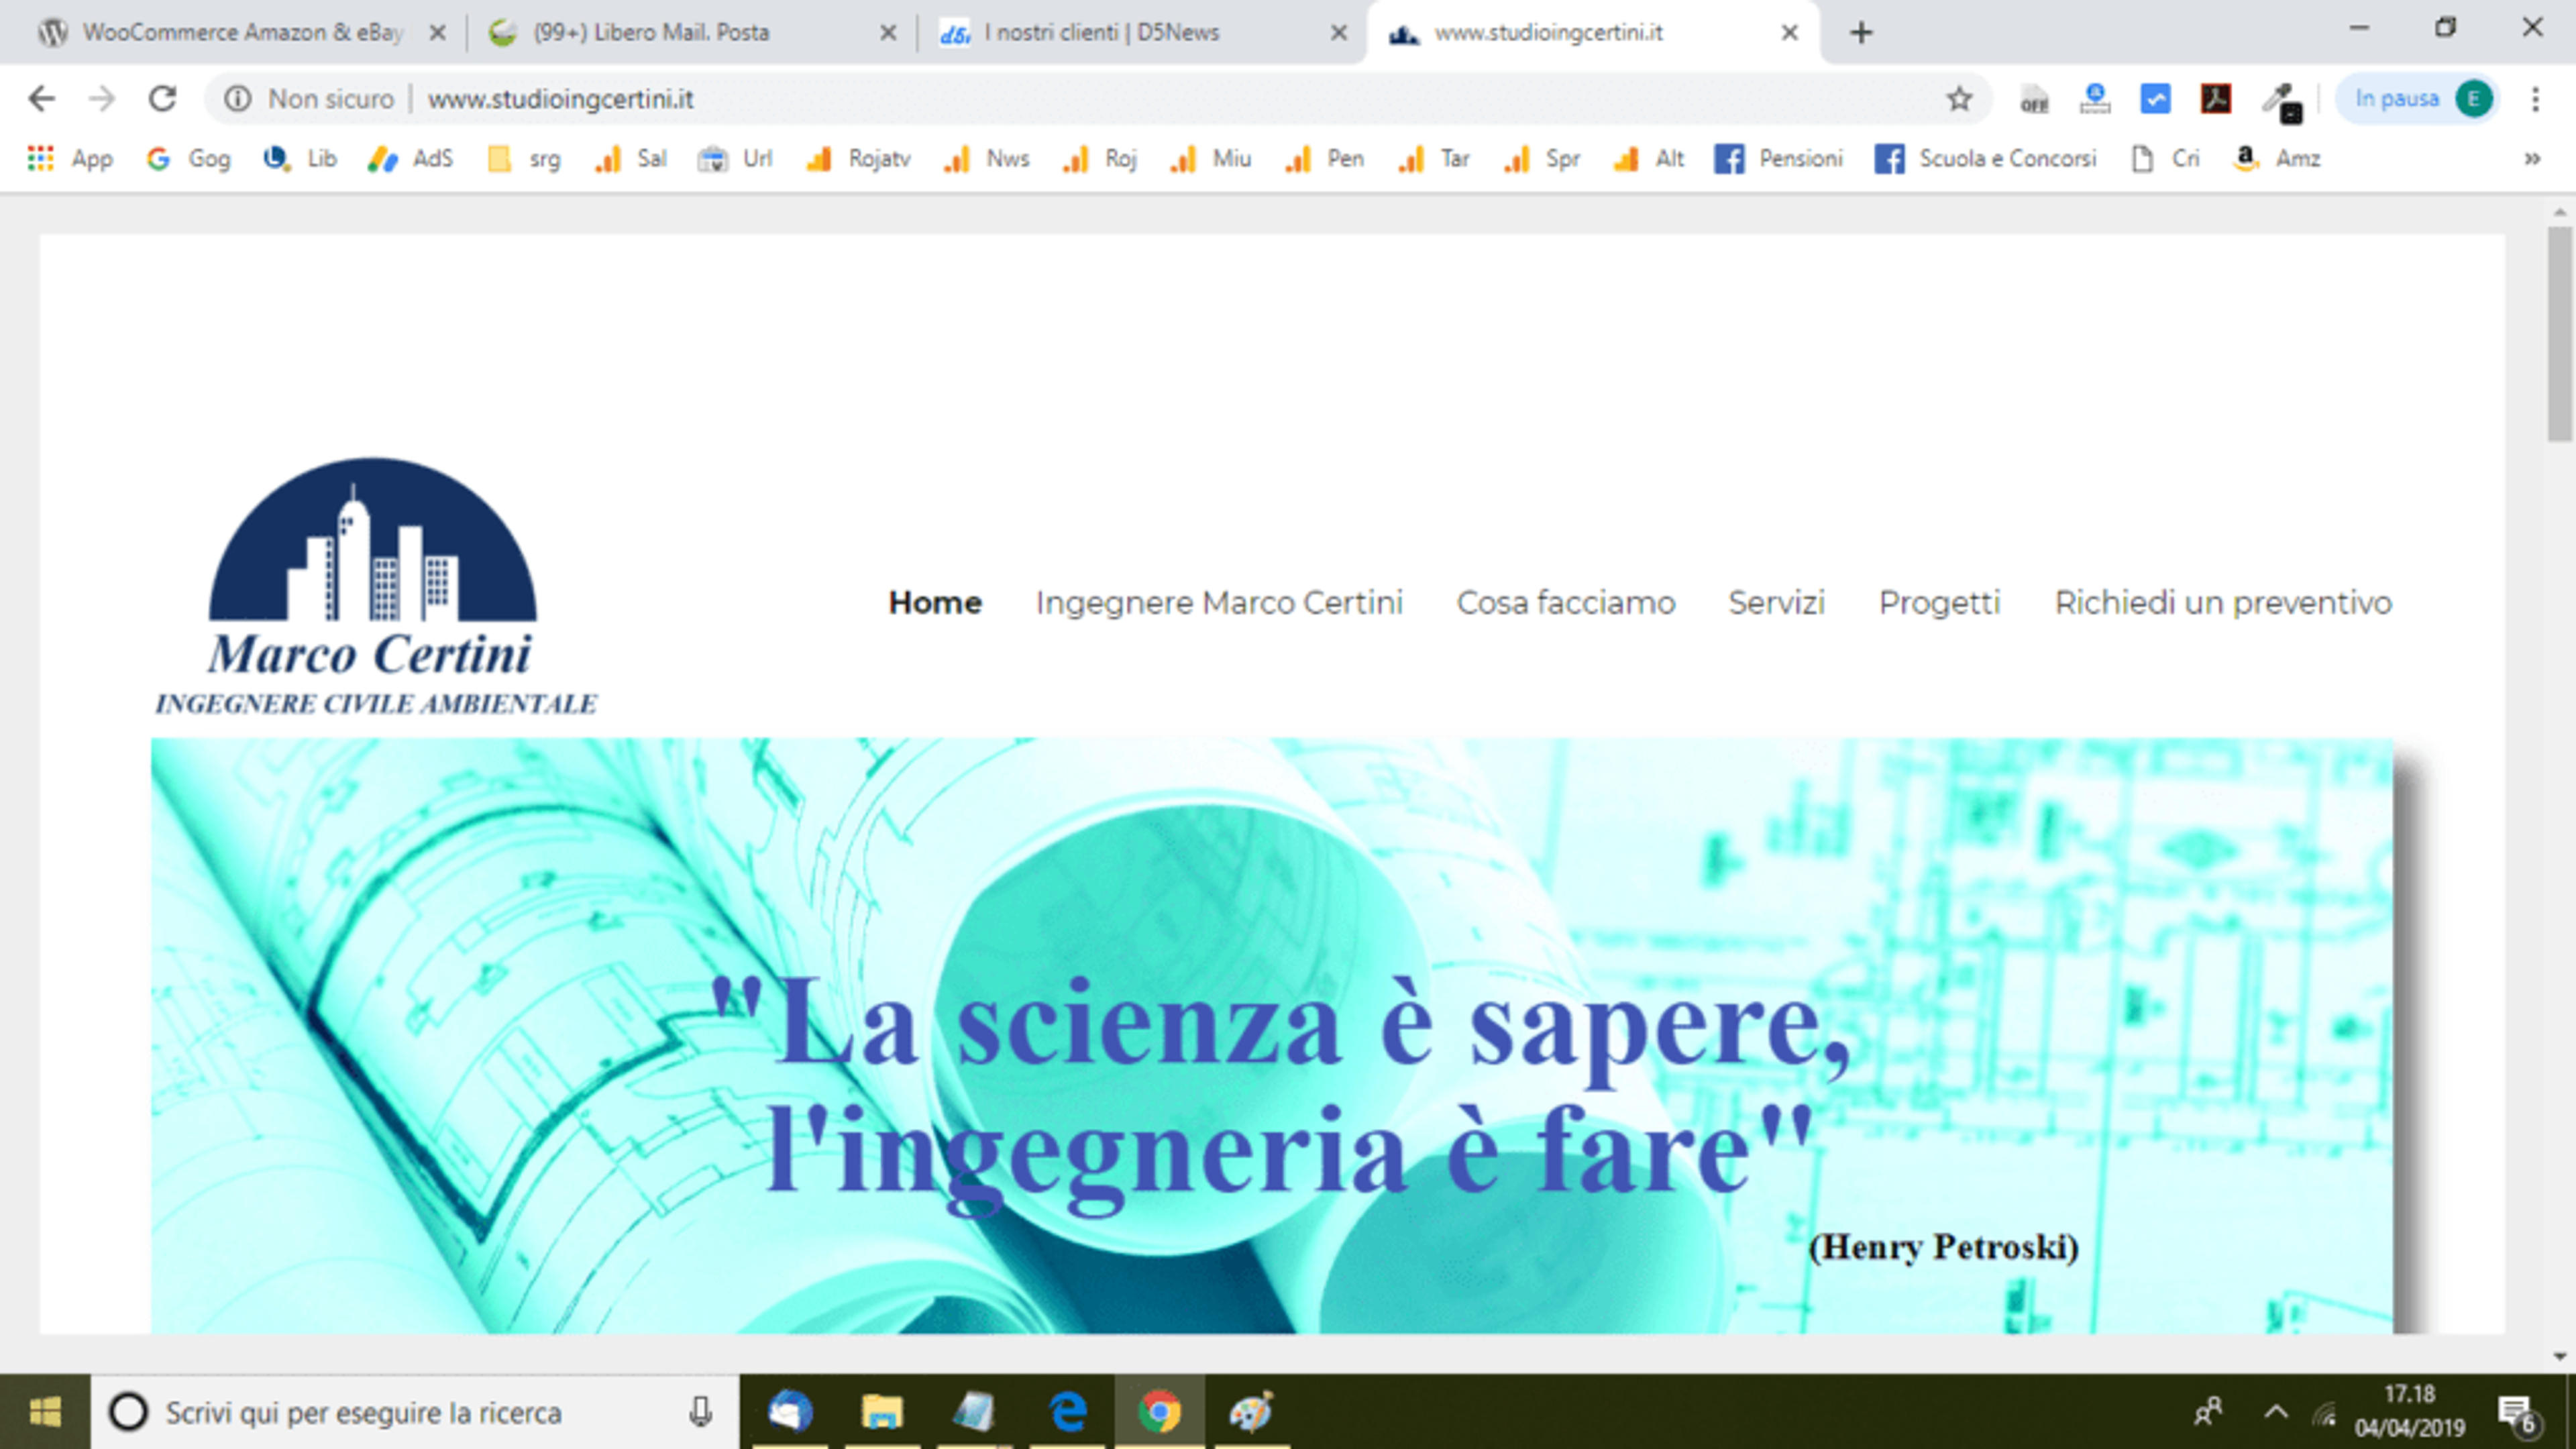This screenshot has height=1449, width=2576.
Task: Click the Amz Amazon bookmark
Action: (2276, 158)
